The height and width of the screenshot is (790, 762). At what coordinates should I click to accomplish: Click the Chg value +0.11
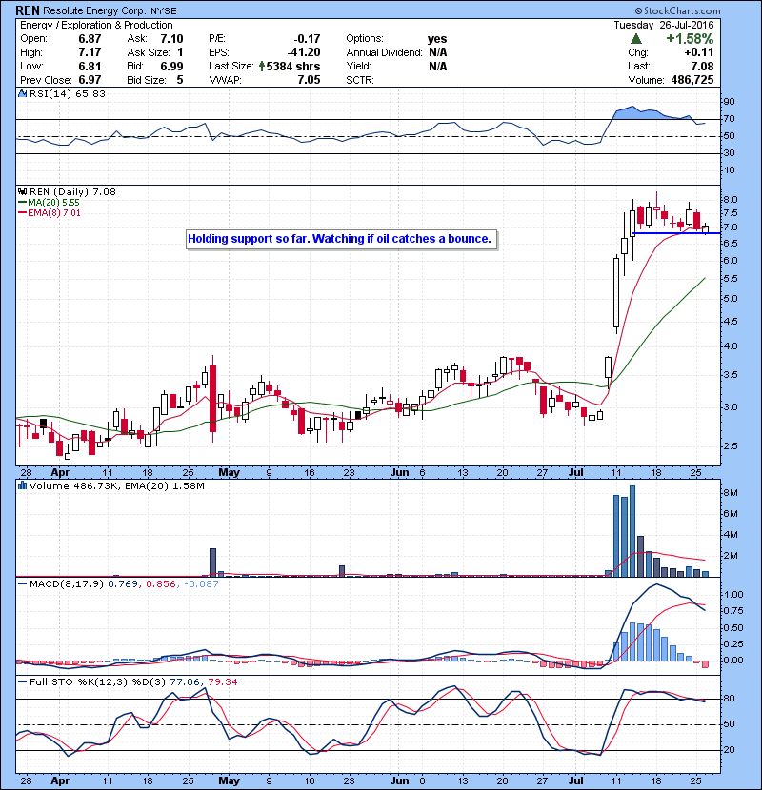click(699, 52)
